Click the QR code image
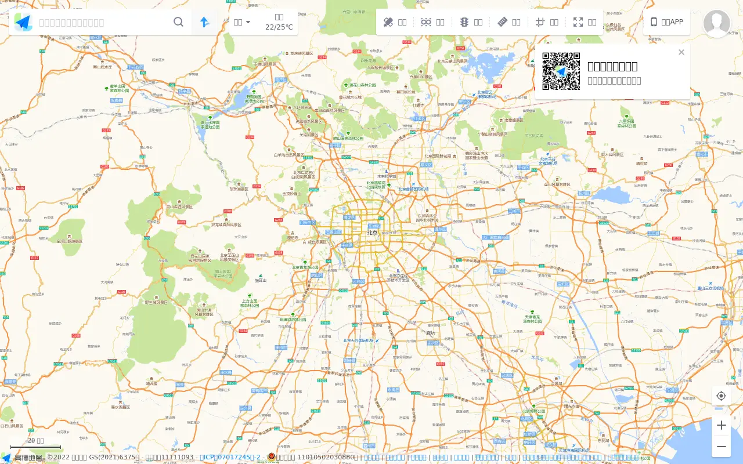Image resolution: width=743 pixels, height=464 pixels. [x=561, y=71]
